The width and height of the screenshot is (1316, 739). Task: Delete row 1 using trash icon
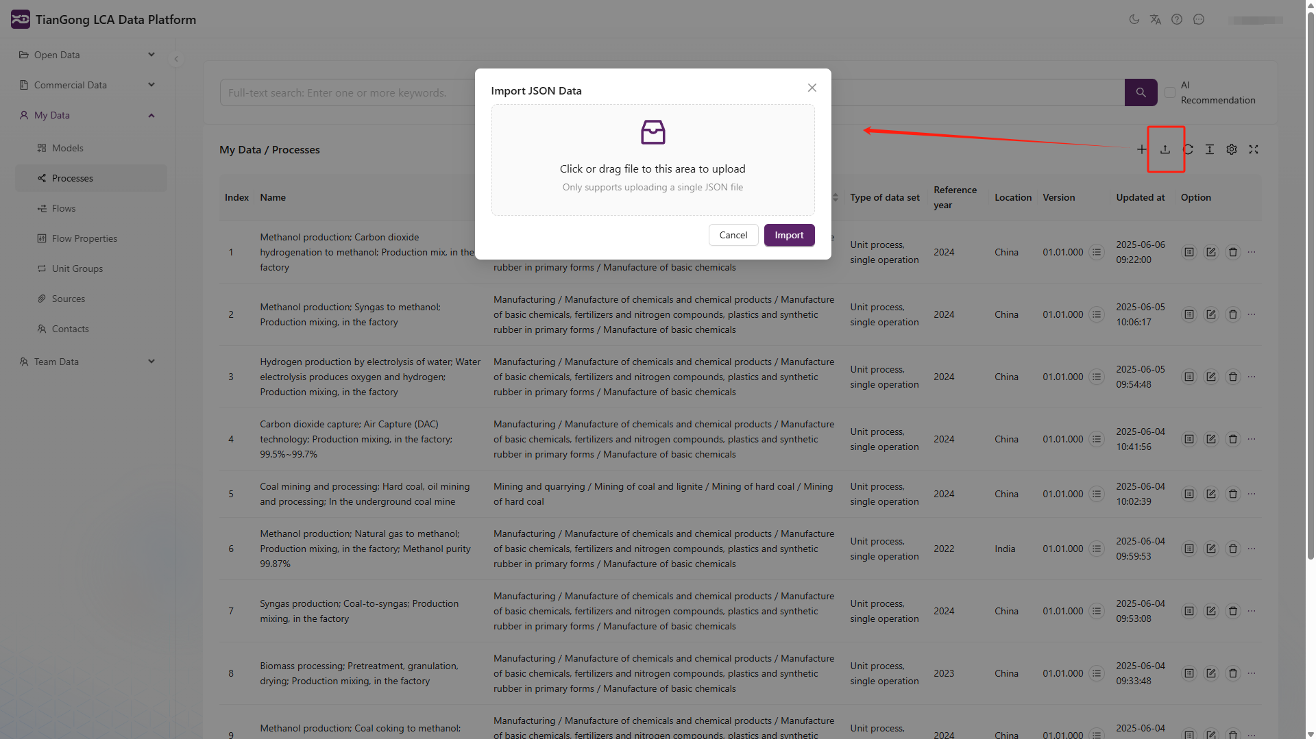pyautogui.click(x=1232, y=252)
